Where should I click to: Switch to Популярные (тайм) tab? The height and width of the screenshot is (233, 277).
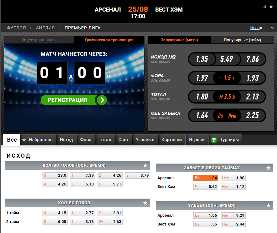click(x=242, y=40)
